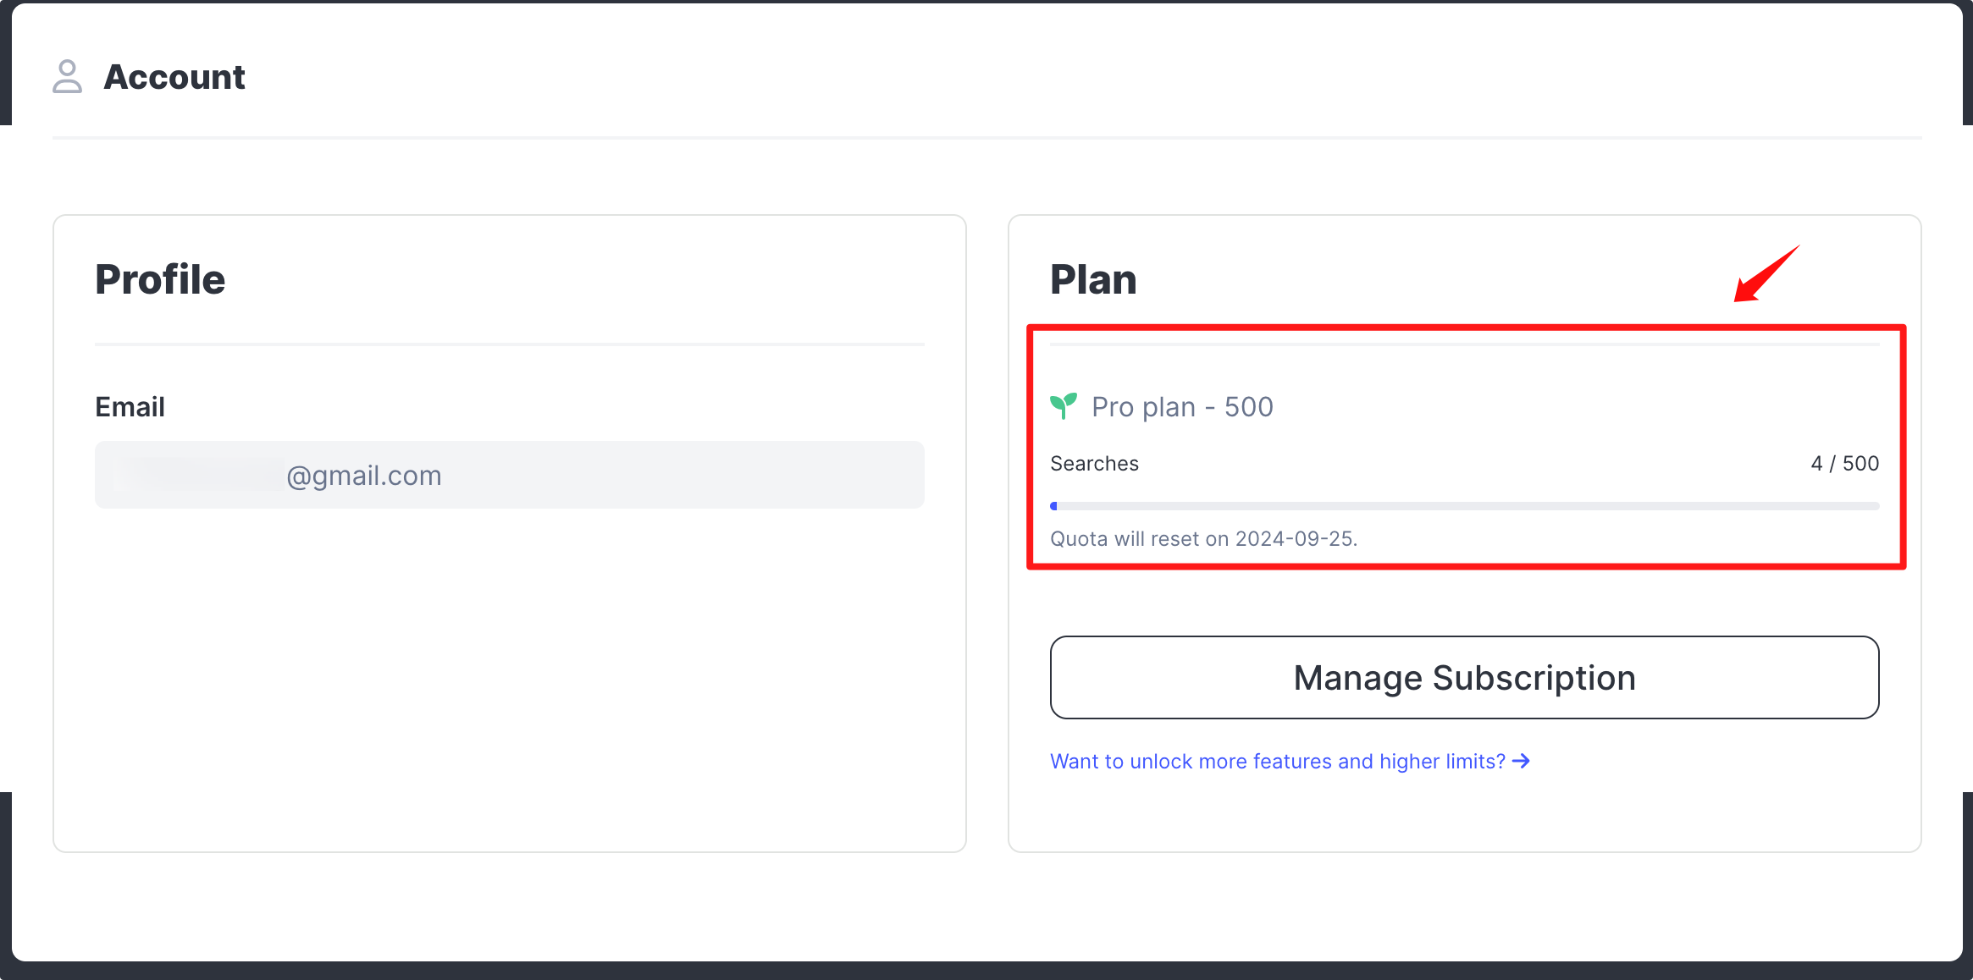Image resolution: width=1973 pixels, height=980 pixels.
Task: Click the 4 / 500 searches count
Action: (1844, 464)
